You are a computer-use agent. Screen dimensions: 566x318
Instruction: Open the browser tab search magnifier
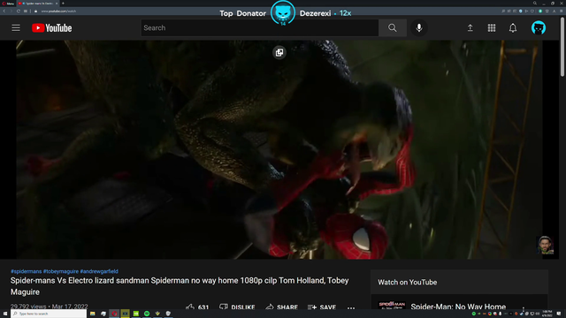tap(535, 4)
